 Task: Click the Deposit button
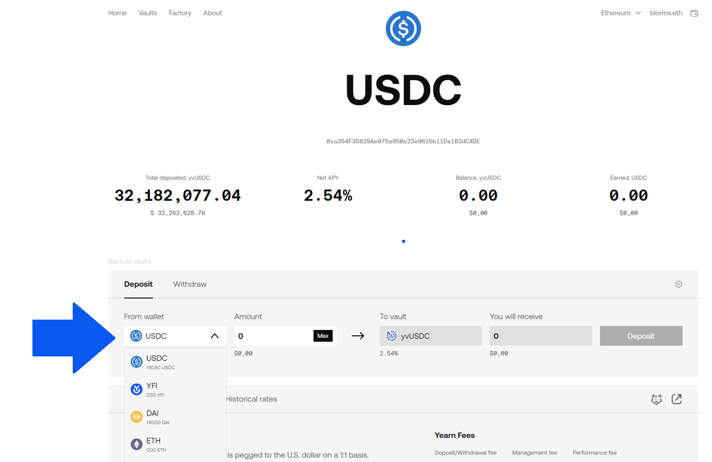pos(640,336)
